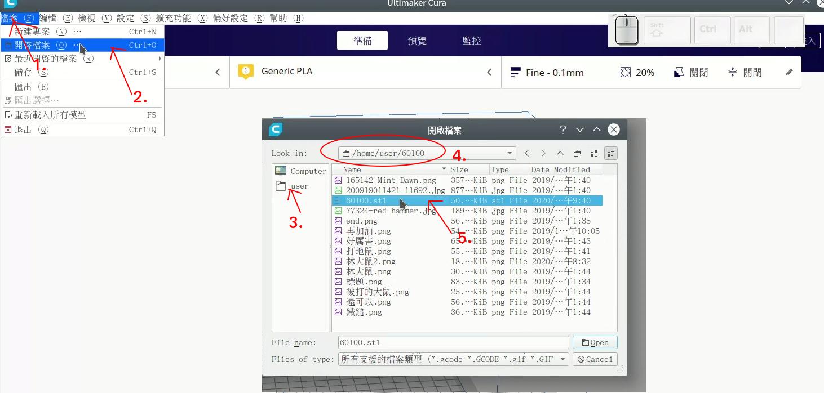
Task: Expand 最近開啓的檔案 submenu
Action: [x=82, y=59]
